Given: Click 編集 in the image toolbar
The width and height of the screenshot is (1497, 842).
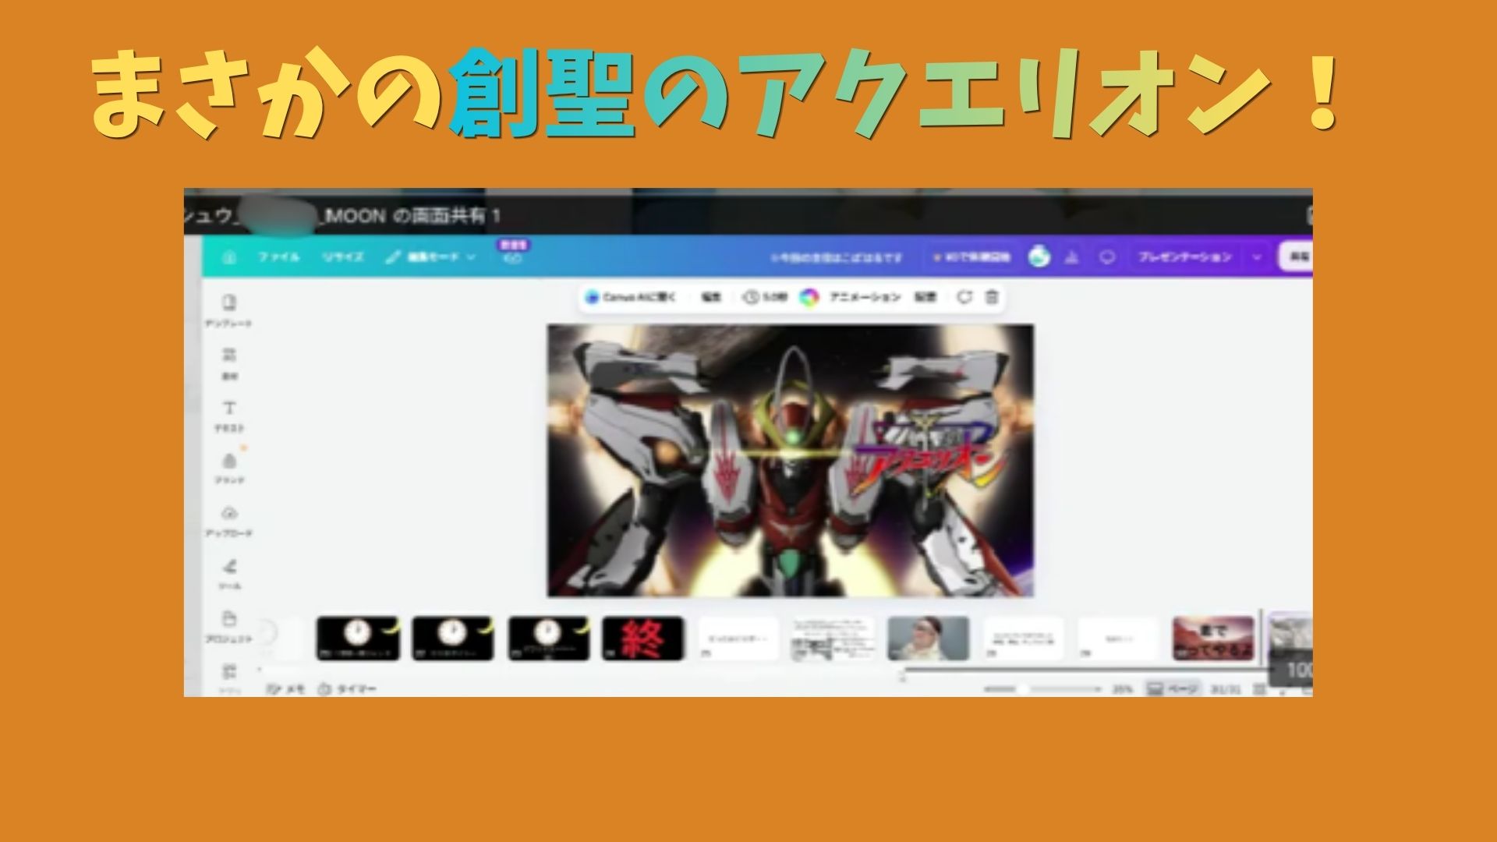Looking at the screenshot, I should (x=710, y=297).
